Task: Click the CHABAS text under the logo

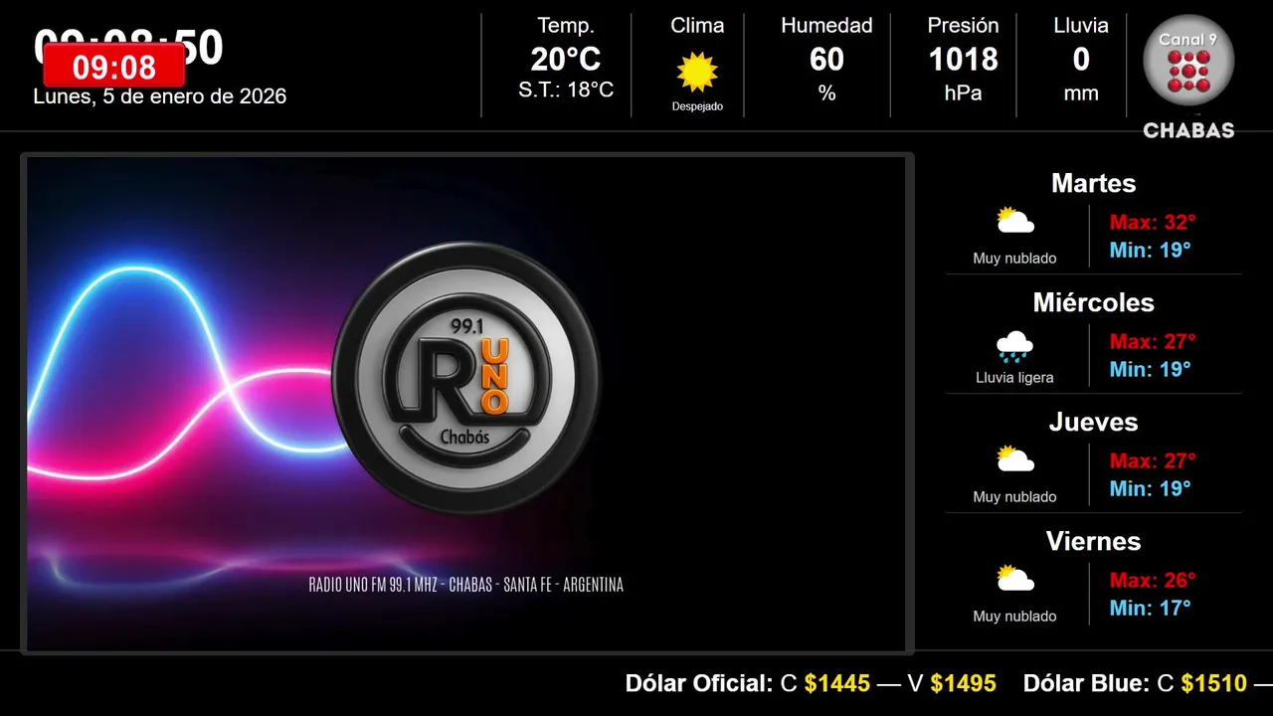Action: pyautogui.click(x=1188, y=130)
